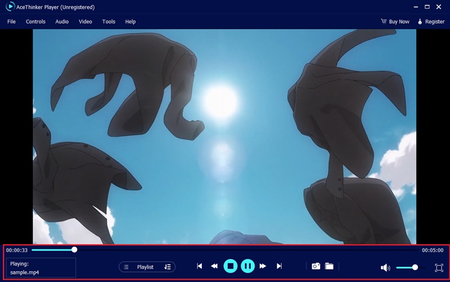
Task: Click the shopping cart icon
Action: tap(384, 21)
